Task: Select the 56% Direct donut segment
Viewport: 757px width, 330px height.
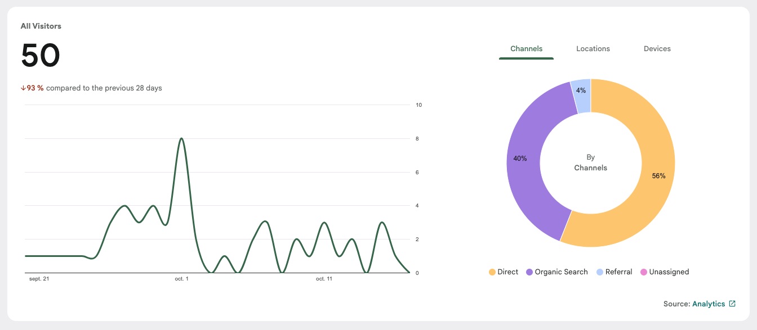Action: [x=658, y=175]
